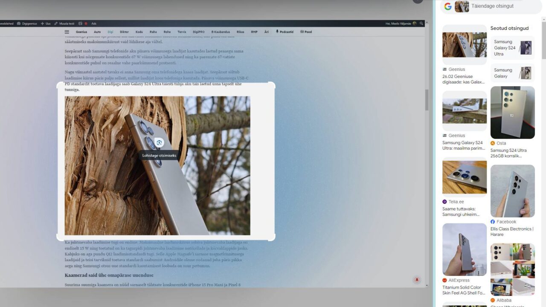Open related search 'Samsung Galaxy S24 Ultra'

[x=512, y=48]
